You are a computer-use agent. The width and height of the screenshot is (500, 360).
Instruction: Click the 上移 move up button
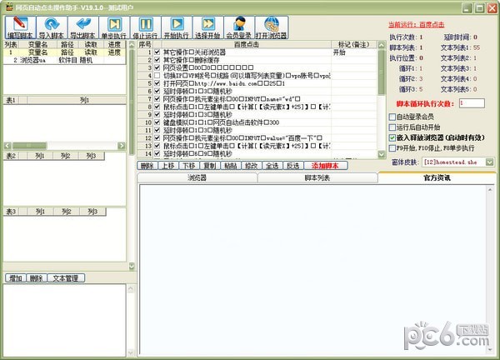click(168, 166)
